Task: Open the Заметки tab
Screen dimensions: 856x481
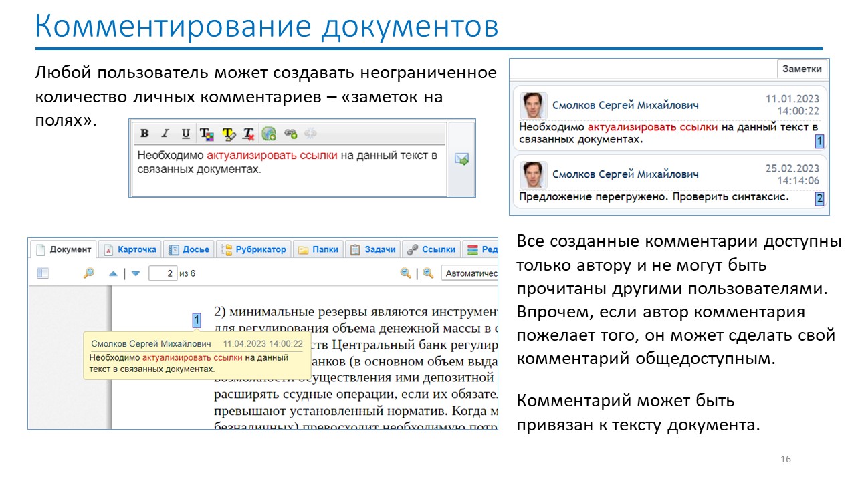Action: pyautogui.click(x=802, y=69)
